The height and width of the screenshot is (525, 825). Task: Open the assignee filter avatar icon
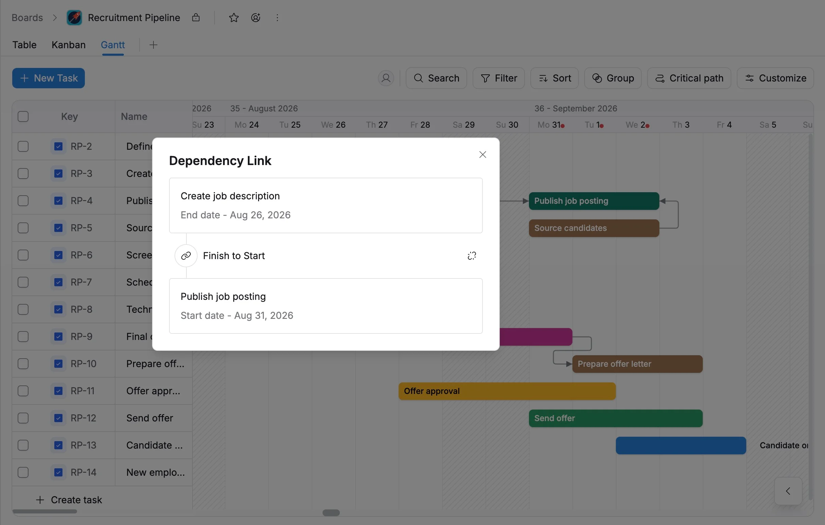pos(386,78)
